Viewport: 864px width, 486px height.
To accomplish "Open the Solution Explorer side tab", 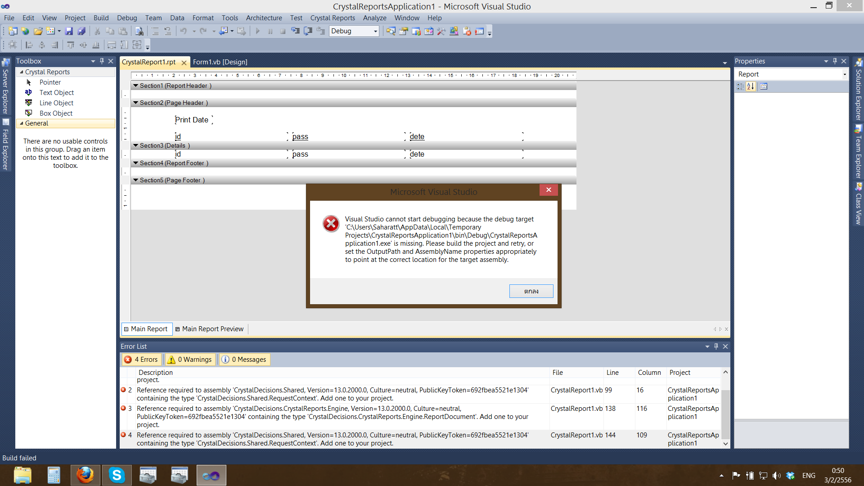I will [x=859, y=89].
